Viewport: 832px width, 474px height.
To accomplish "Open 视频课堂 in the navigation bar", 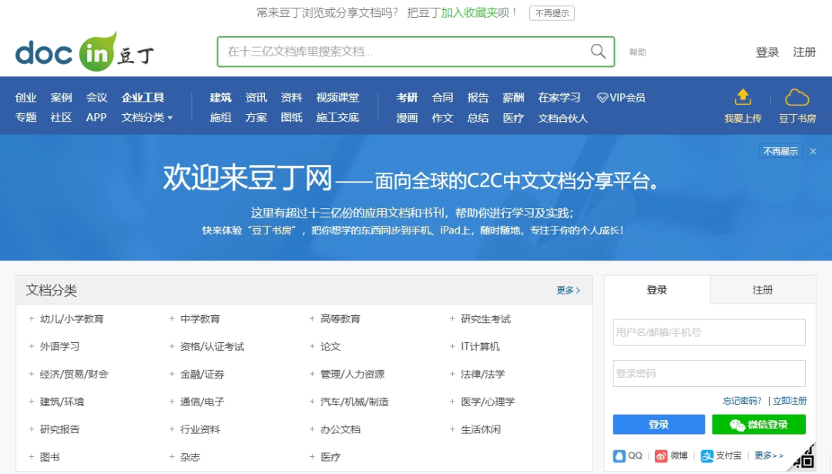I will point(337,97).
